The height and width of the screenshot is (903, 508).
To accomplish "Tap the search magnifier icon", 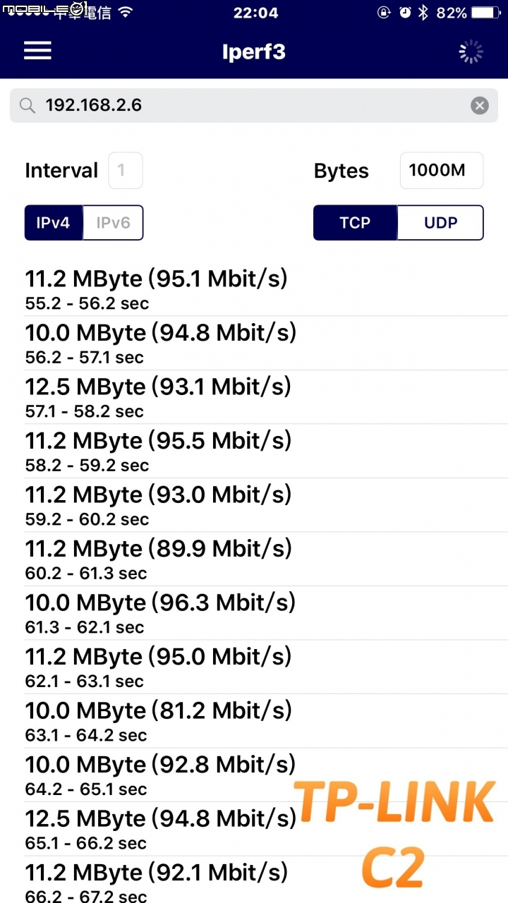I will [x=28, y=106].
